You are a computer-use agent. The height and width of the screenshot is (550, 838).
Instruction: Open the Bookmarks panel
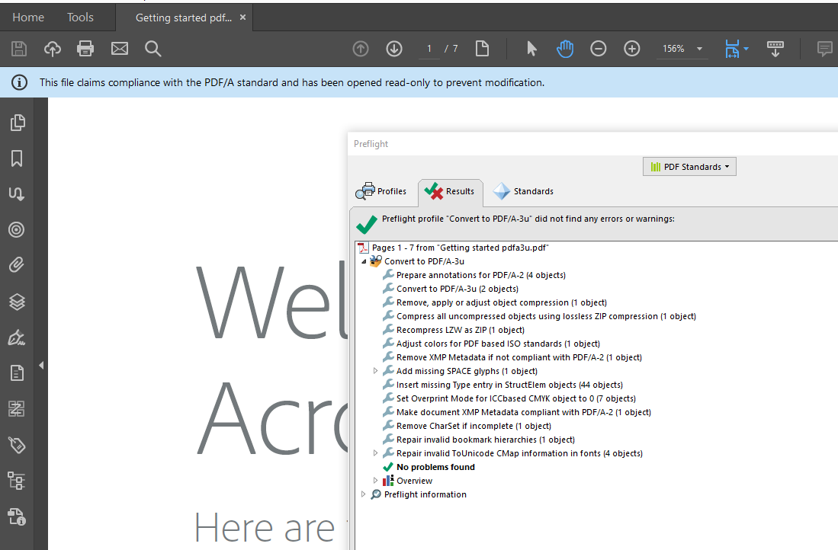point(17,158)
